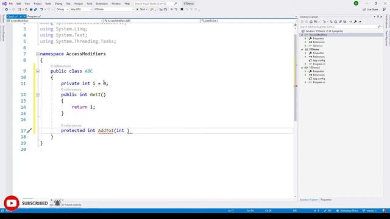Expand References under AccessModifiers project
This screenshot has width=390, height=219.
(x=306, y=42)
